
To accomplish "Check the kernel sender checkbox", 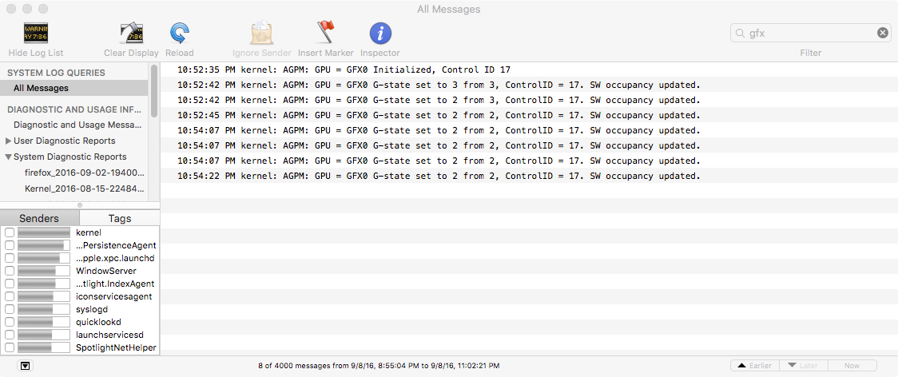I will pos(9,232).
